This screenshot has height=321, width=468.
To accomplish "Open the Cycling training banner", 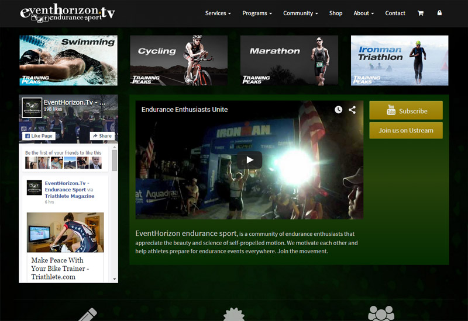I will pos(179,61).
